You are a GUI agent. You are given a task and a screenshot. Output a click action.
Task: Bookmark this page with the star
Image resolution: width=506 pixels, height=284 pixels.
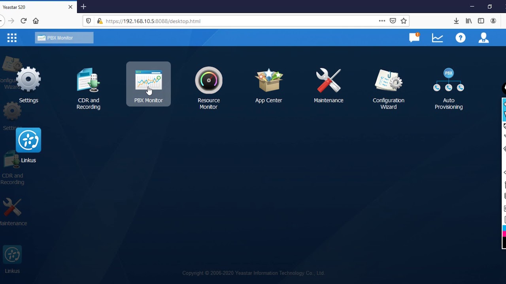(404, 21)
